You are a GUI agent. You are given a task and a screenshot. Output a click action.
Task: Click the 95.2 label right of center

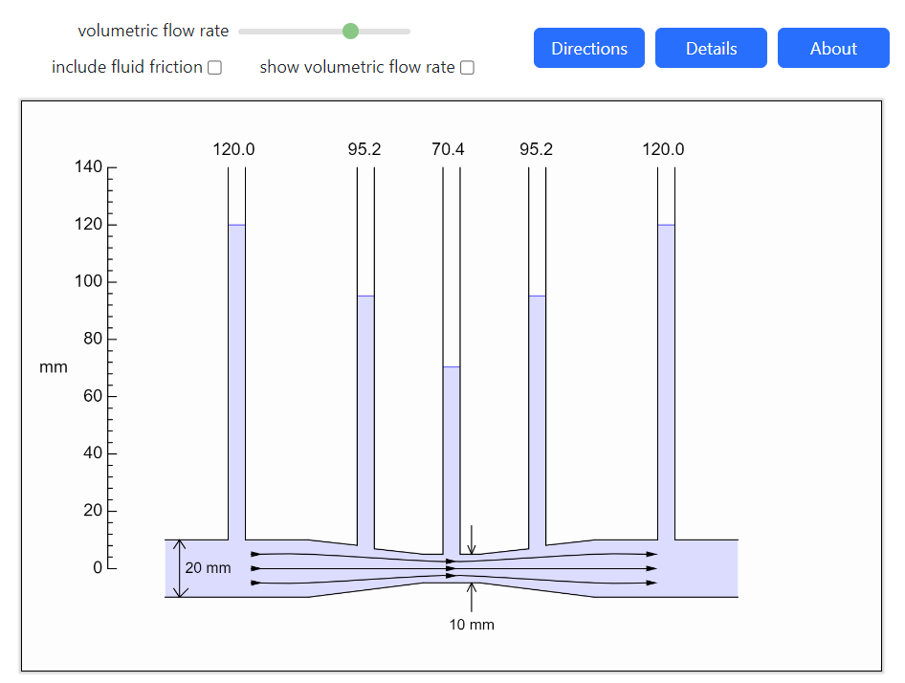(x=536, y=149)
